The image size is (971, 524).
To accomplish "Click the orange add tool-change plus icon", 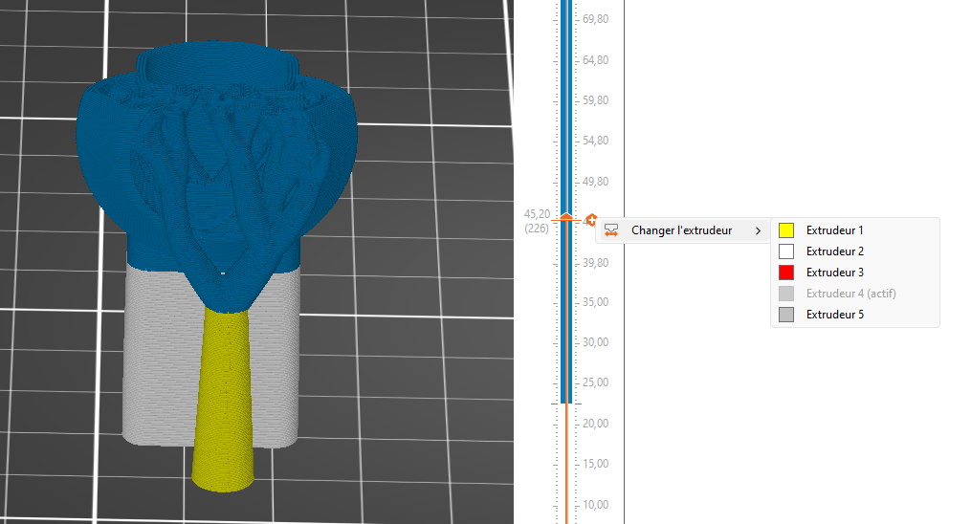I will coord(592,219).
